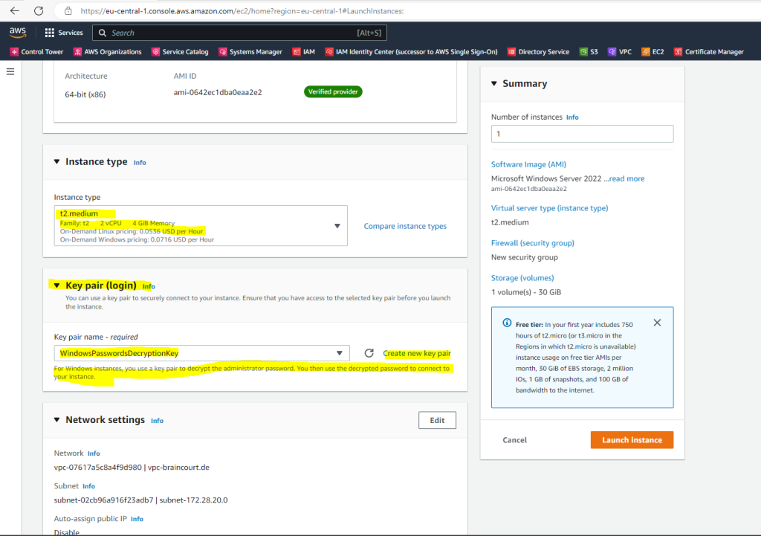Reload the page with the refresh icon
Viewport: 761px width, 536px height.
pyautogui.click(x=39, y=10)
